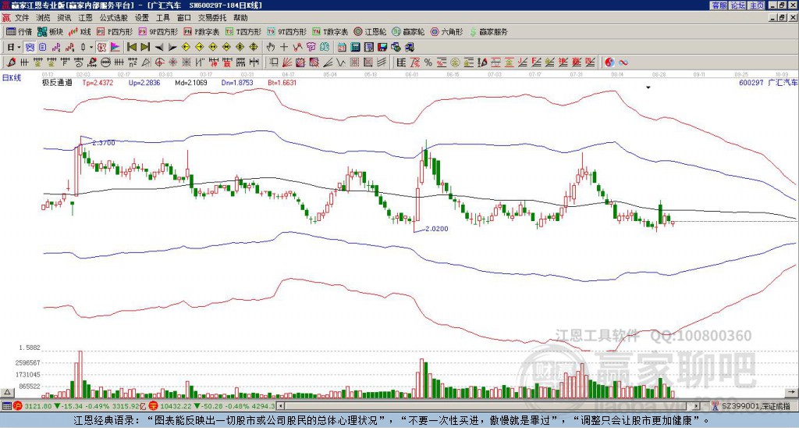Open the 江恩轮 tool
The height and width of the screenshot is (428, 799).
tap(371, 31)
